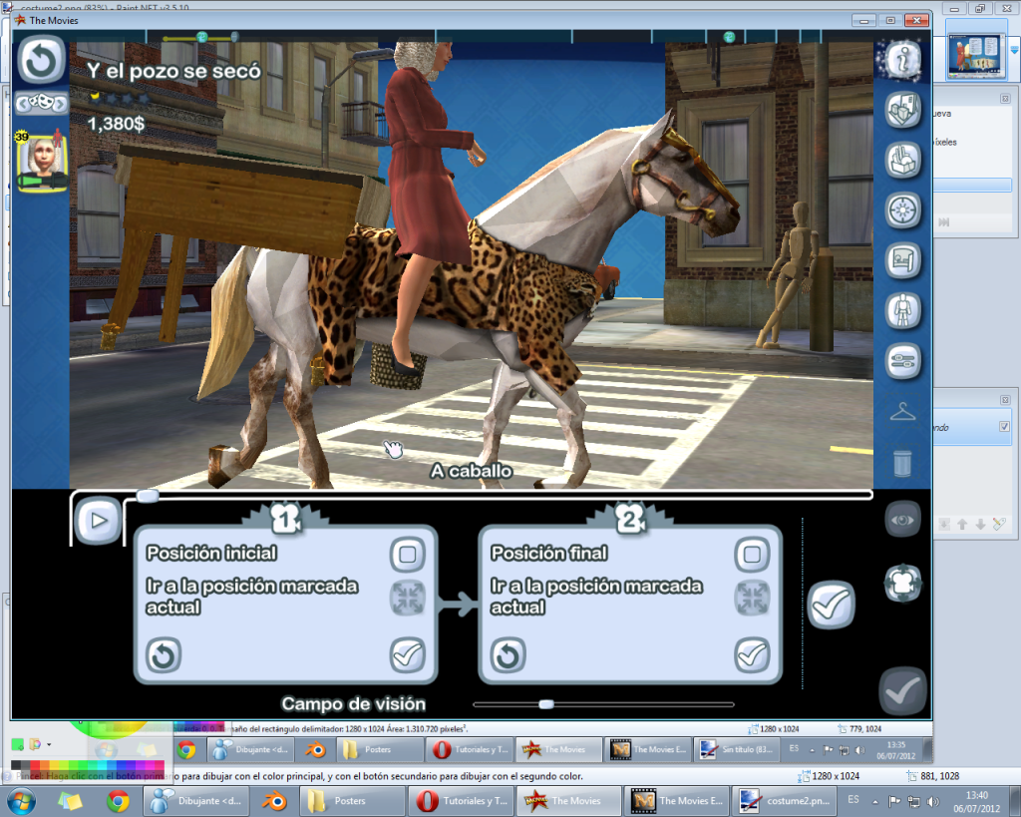Click the left arrow beside the masks icon
1021x817 pixels.
click(x=23, y=103)
